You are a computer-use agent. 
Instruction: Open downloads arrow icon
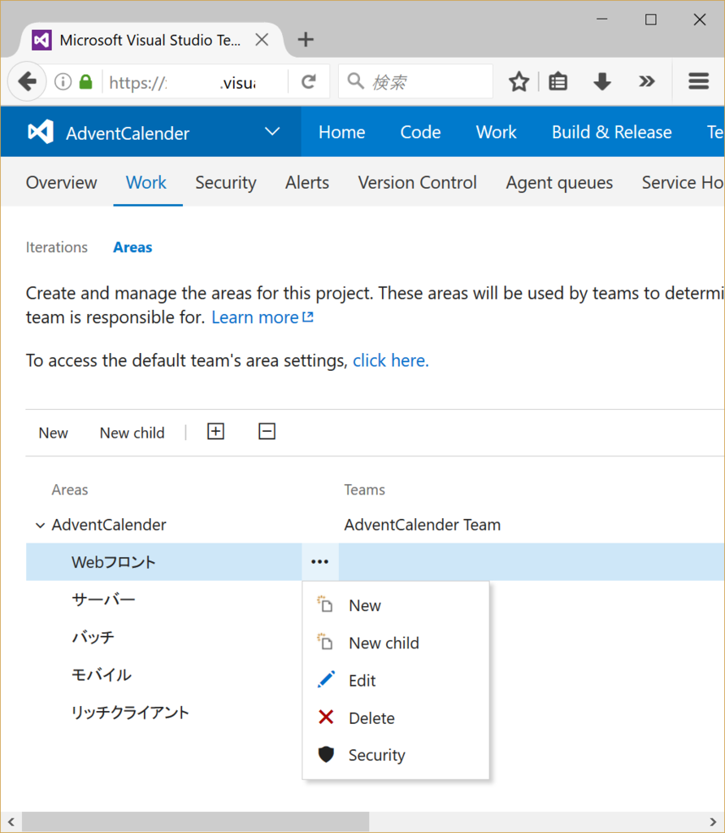click(602, 82)
